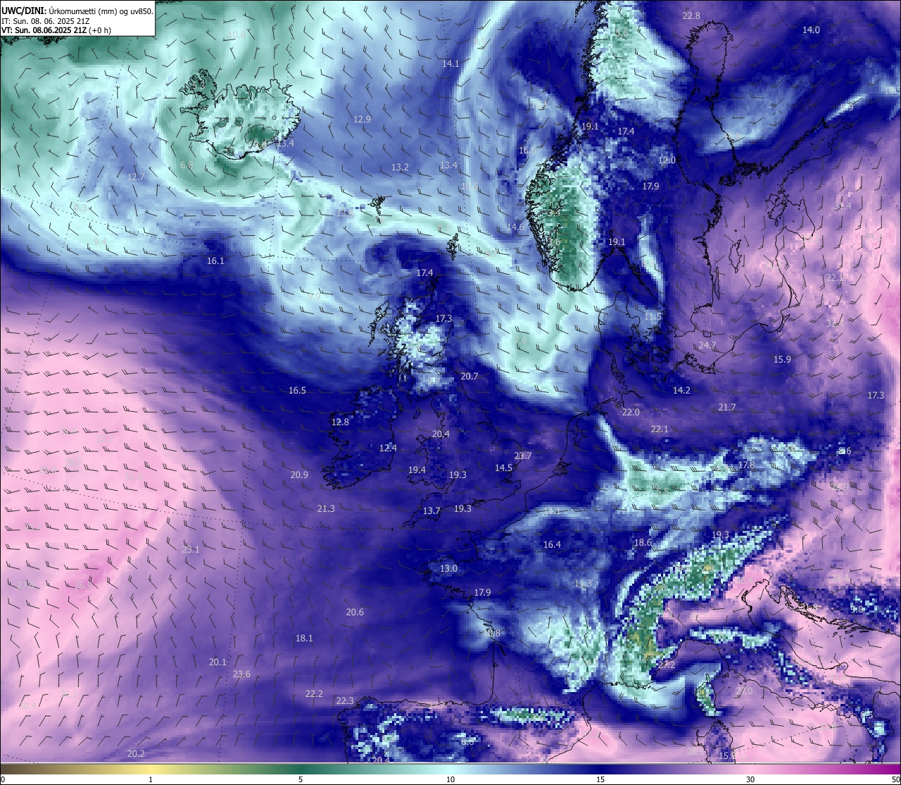Click the 21.3 value label

click(x=326, y=508)
